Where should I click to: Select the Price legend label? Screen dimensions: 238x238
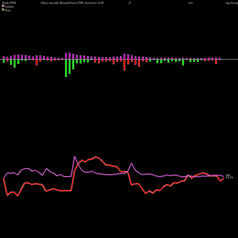pyautogui.click(x=8, y=10)
